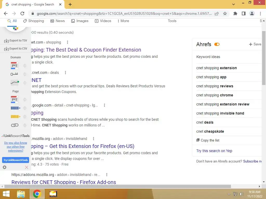Open the tab search chevron

pyautogui.click(x=234, y=4)
